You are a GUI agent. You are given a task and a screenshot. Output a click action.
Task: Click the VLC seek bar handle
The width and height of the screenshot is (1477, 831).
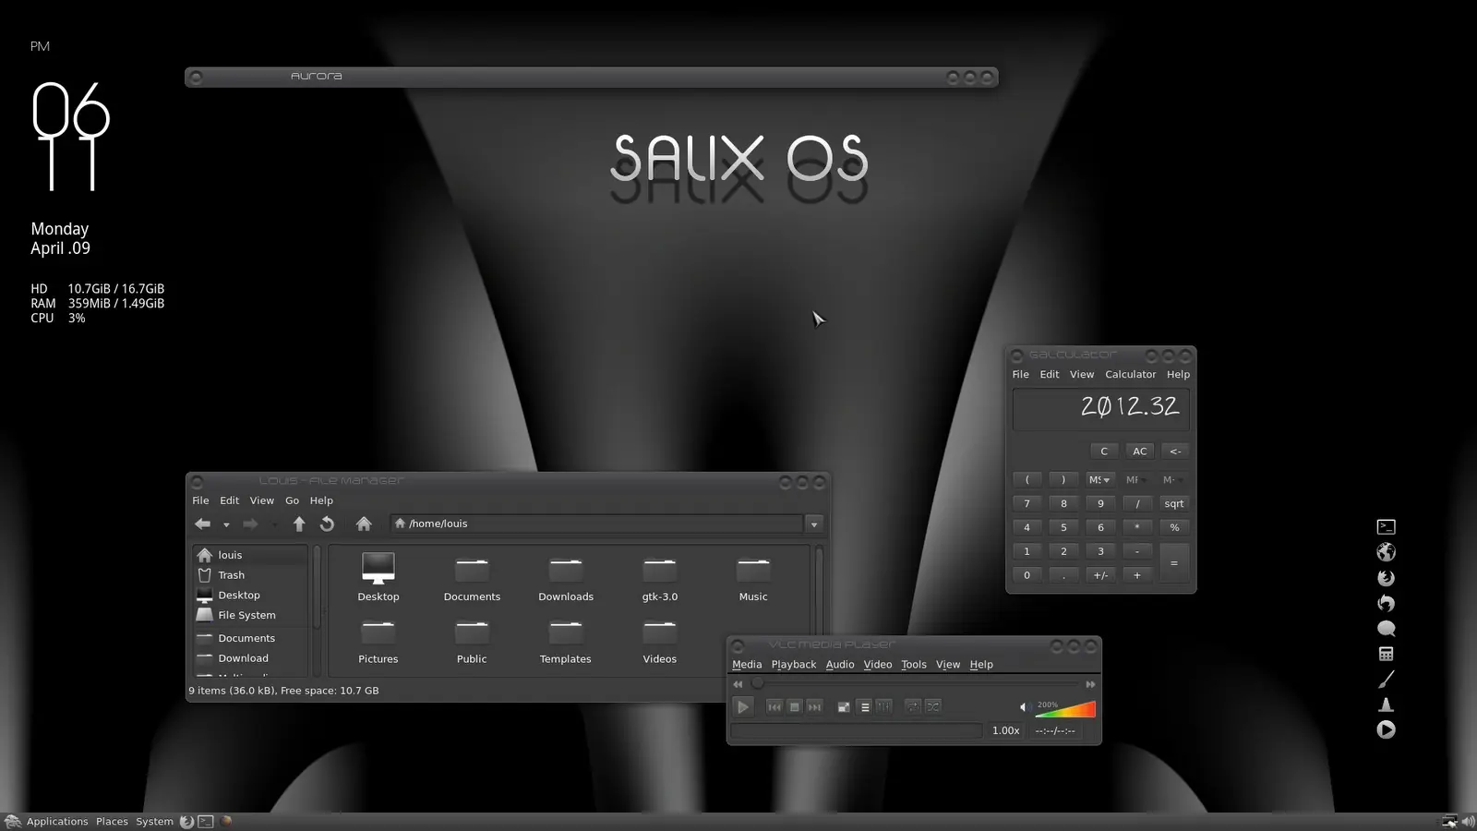pos(757,684)
